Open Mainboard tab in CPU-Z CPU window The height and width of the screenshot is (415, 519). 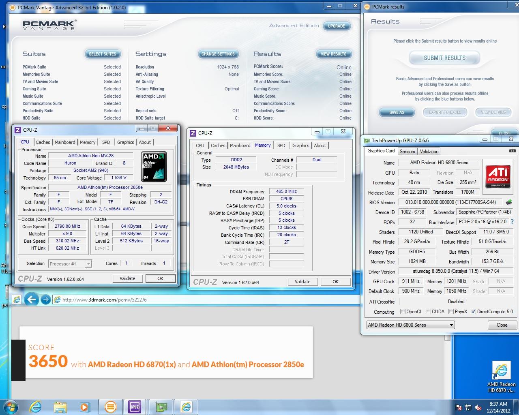pyautogui.click(x=65, y=142)
